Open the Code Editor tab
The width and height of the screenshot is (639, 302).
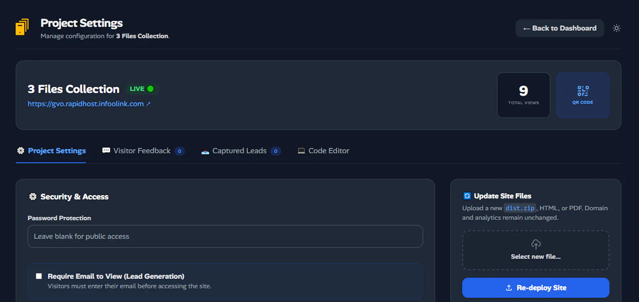323,151
